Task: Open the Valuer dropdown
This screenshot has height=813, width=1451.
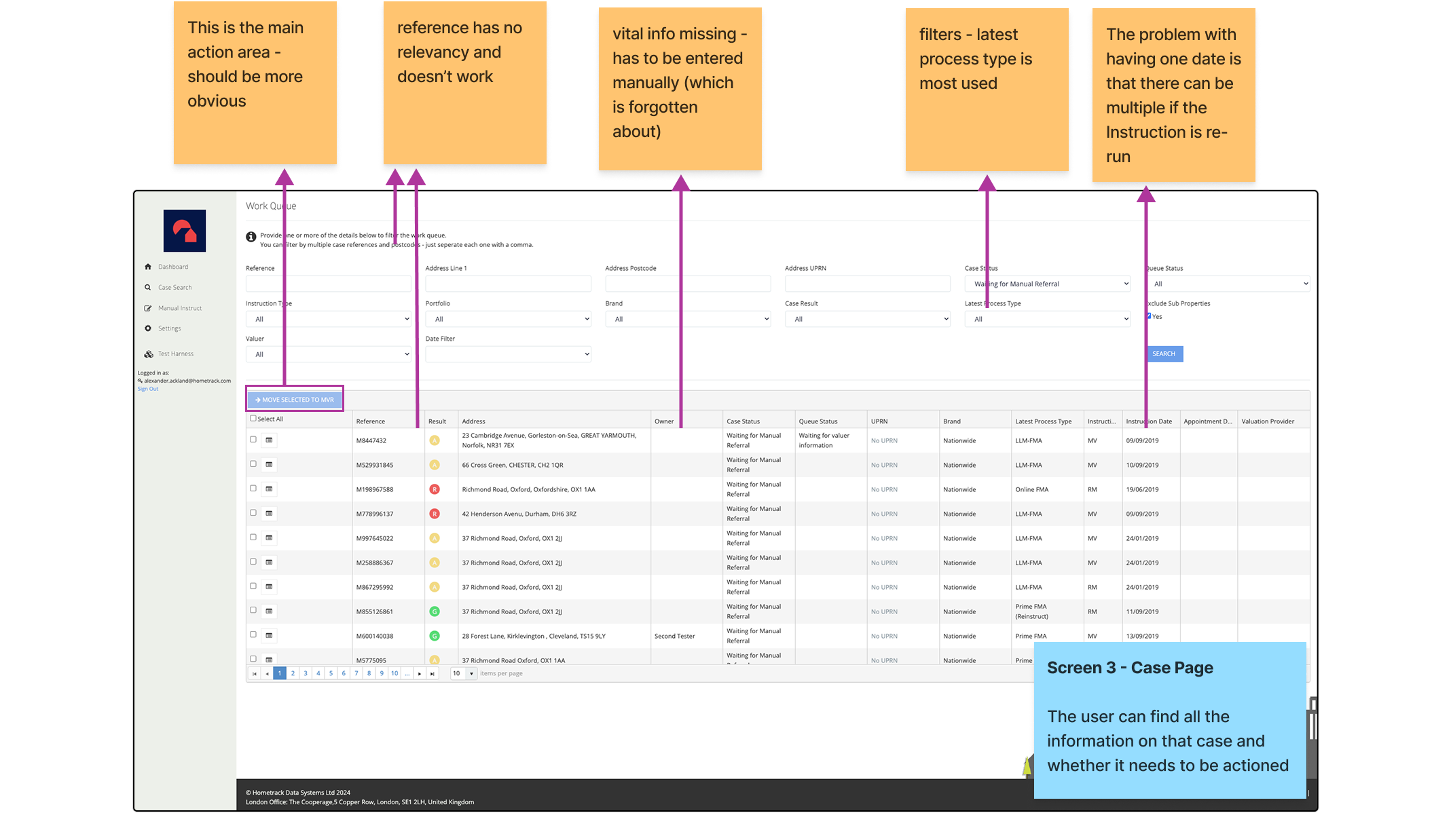Action: (x=328, y=354)
